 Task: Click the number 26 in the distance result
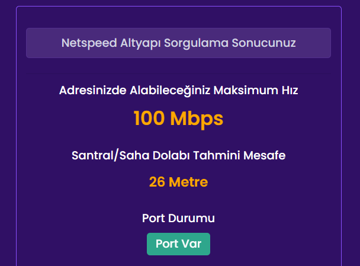(x=157, y=182)
